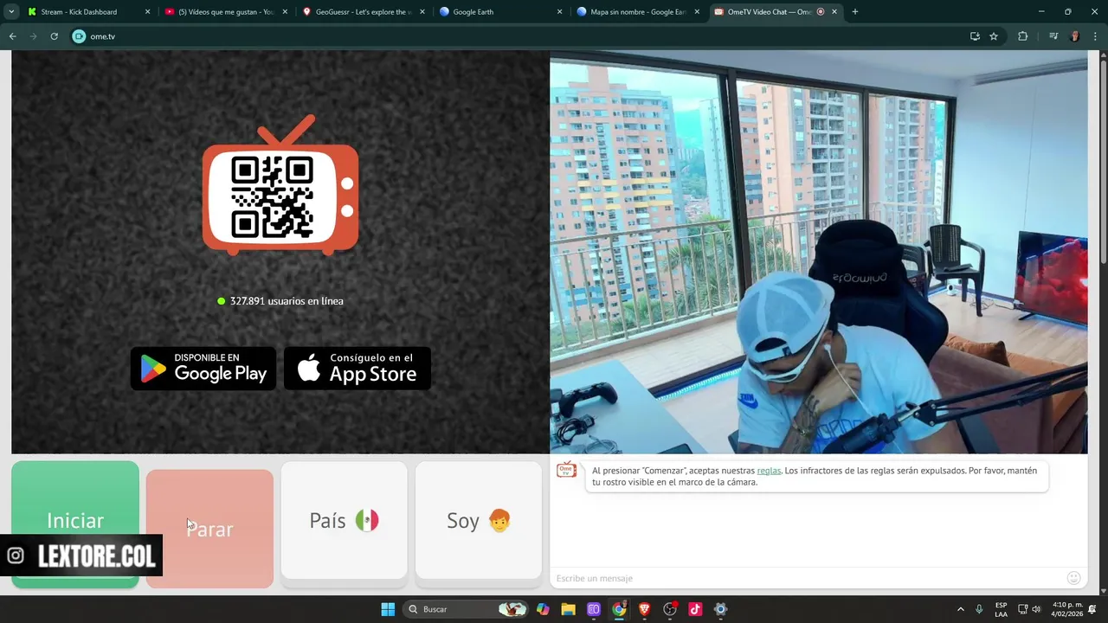Close the GeoGuessr tab

pyautogui.click(x=422, y=12)
